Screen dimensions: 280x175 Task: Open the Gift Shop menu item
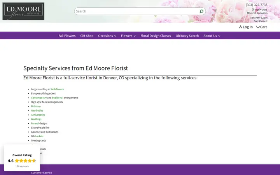pos(87,36)
